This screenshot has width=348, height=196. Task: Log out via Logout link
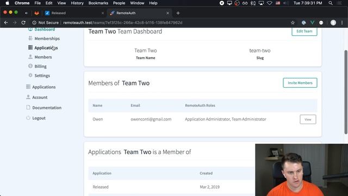(x=39, y=118)
